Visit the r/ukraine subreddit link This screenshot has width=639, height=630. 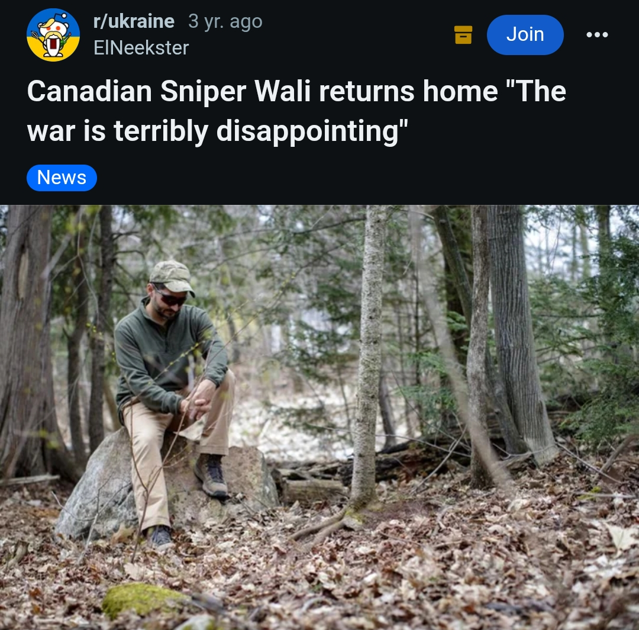(134, 21)
